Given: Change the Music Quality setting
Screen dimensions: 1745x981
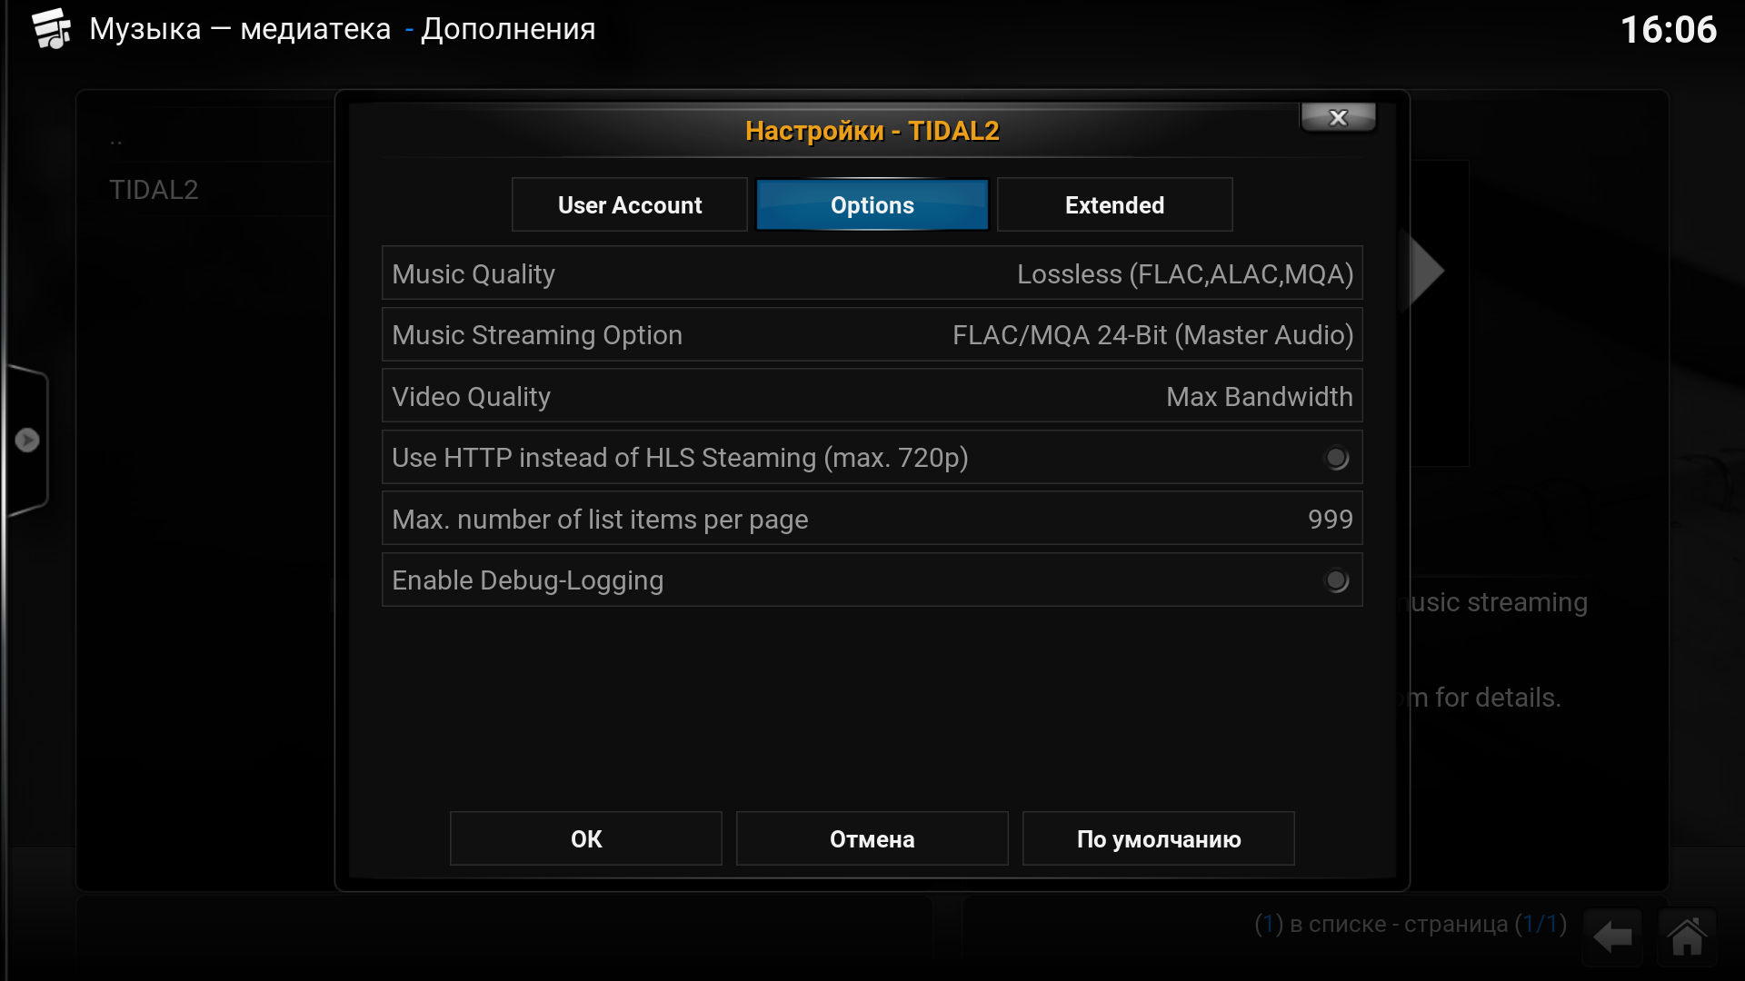Looking at the screenshot, I should [872, 273].
